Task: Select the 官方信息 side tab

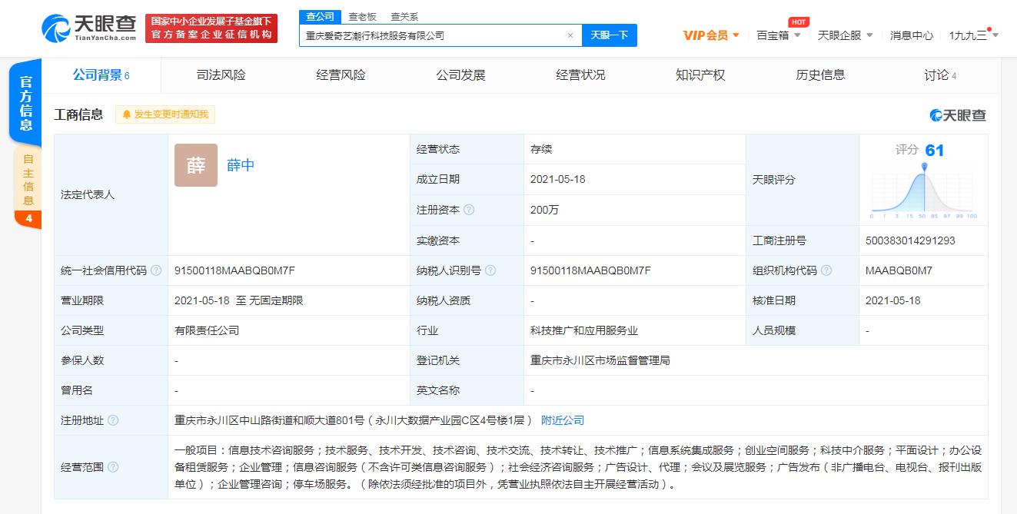Action: tap(26, 103)
